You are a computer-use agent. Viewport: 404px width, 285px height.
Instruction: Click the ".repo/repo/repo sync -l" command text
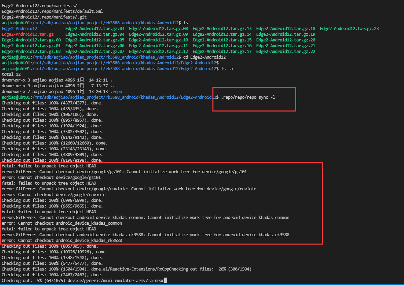pyautogui.click(x=248, y=97)
